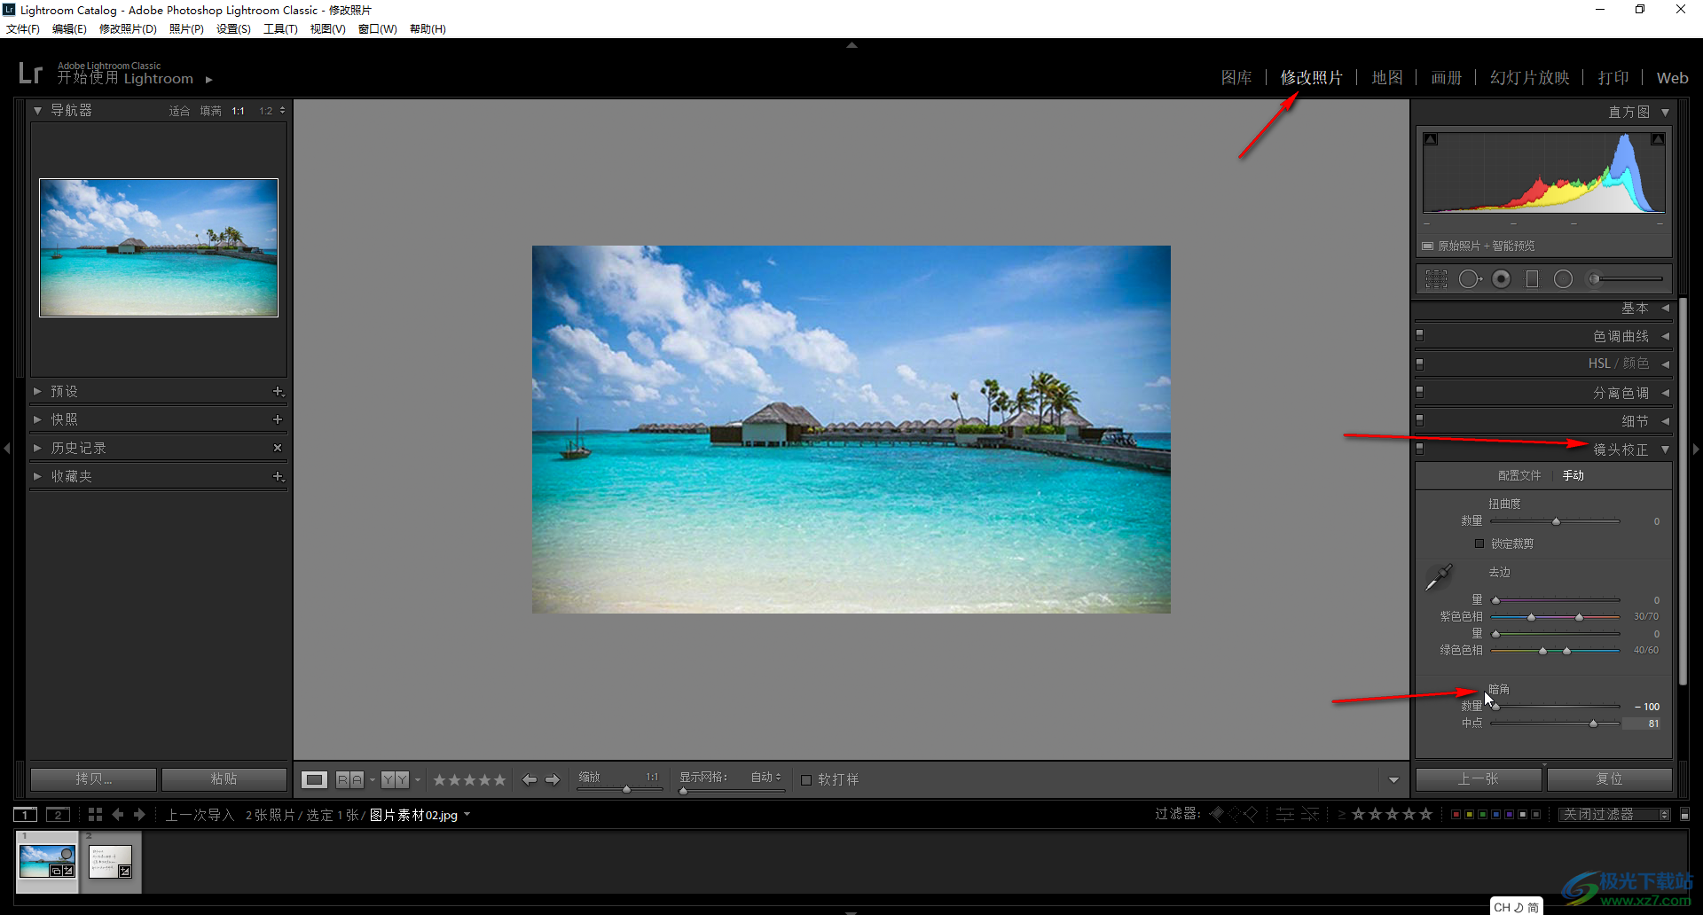Viewport: 1703px width, 915px height.
Task: Expand the Collections panel
Action: 37,476
